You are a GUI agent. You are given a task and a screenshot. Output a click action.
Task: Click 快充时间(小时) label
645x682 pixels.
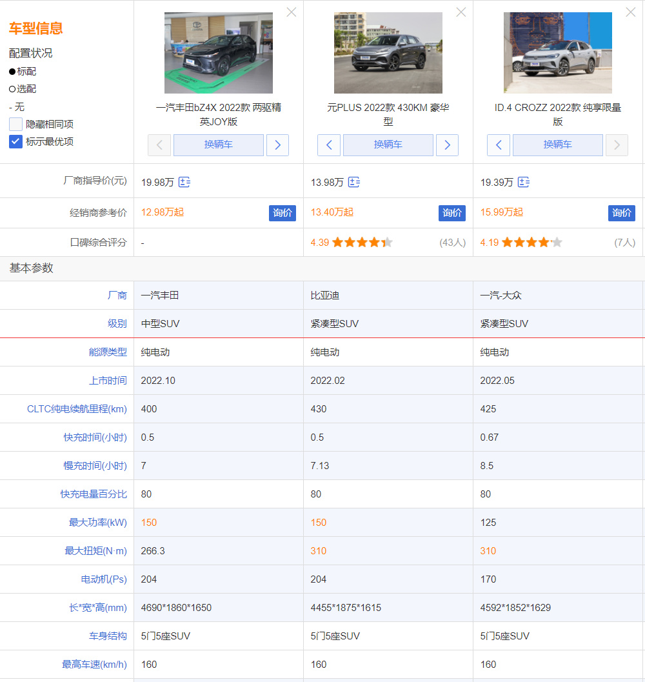[95, 437]
